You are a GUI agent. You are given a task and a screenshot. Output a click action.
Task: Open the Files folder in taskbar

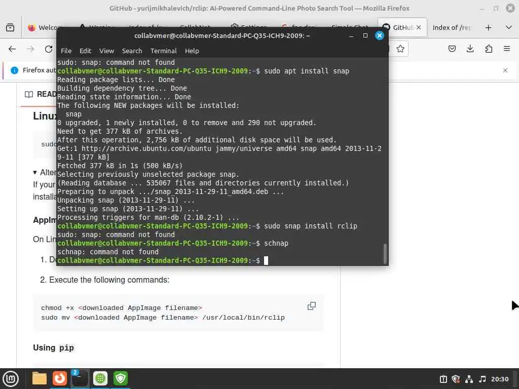(x=40, y=379)
